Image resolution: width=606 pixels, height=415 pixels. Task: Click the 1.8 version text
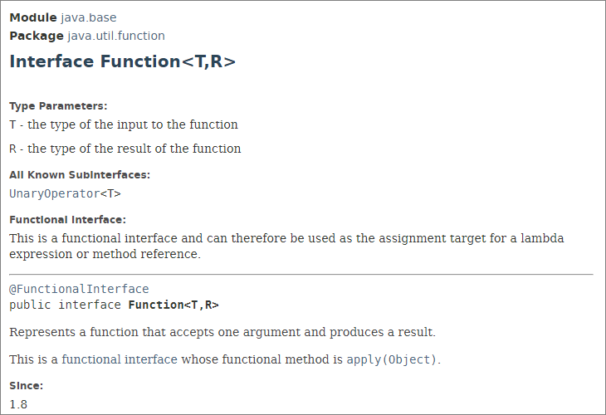(x=18, y=404)
